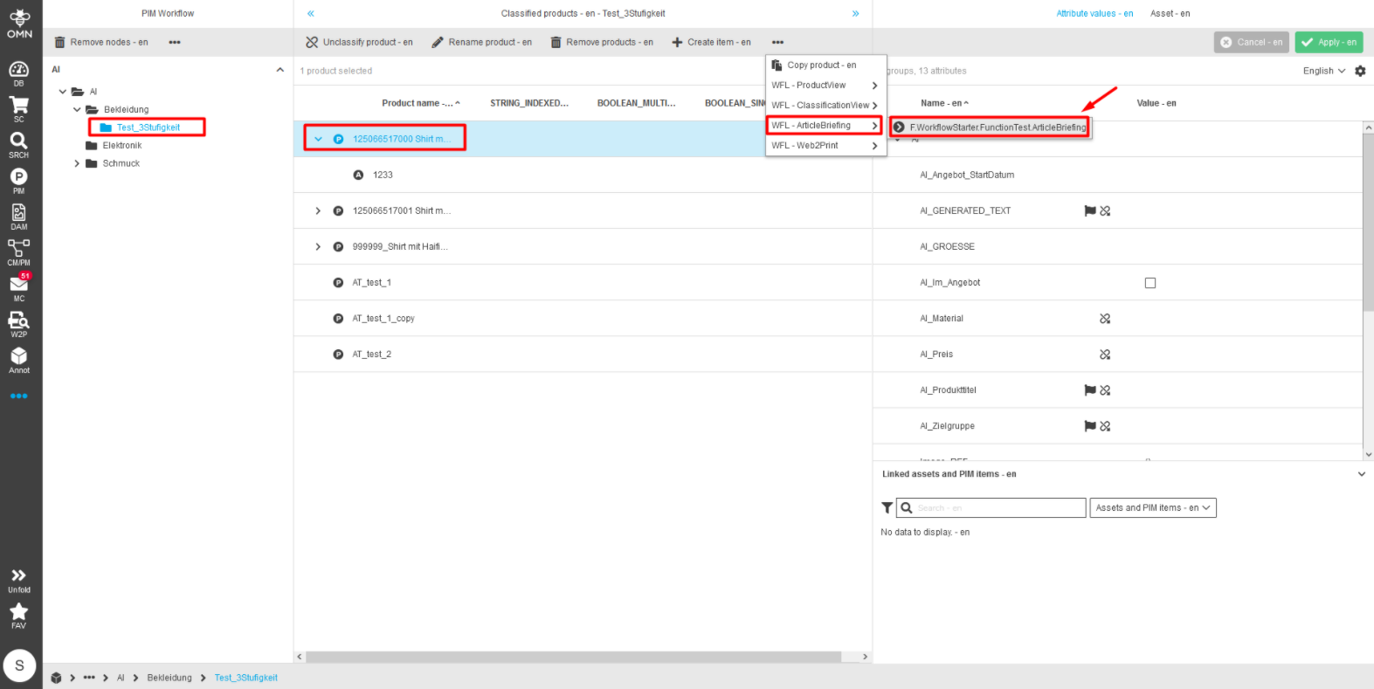1374x689 pixels.
Task: Click Remove nodes - en
Action: 101,42
